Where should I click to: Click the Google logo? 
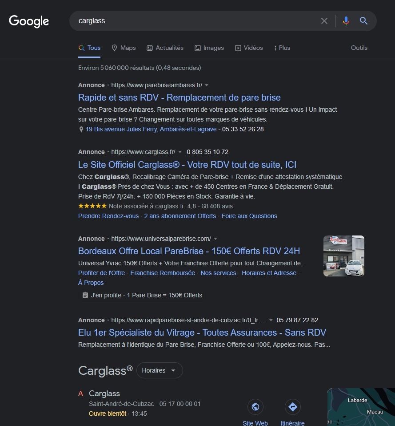point(29,21)
